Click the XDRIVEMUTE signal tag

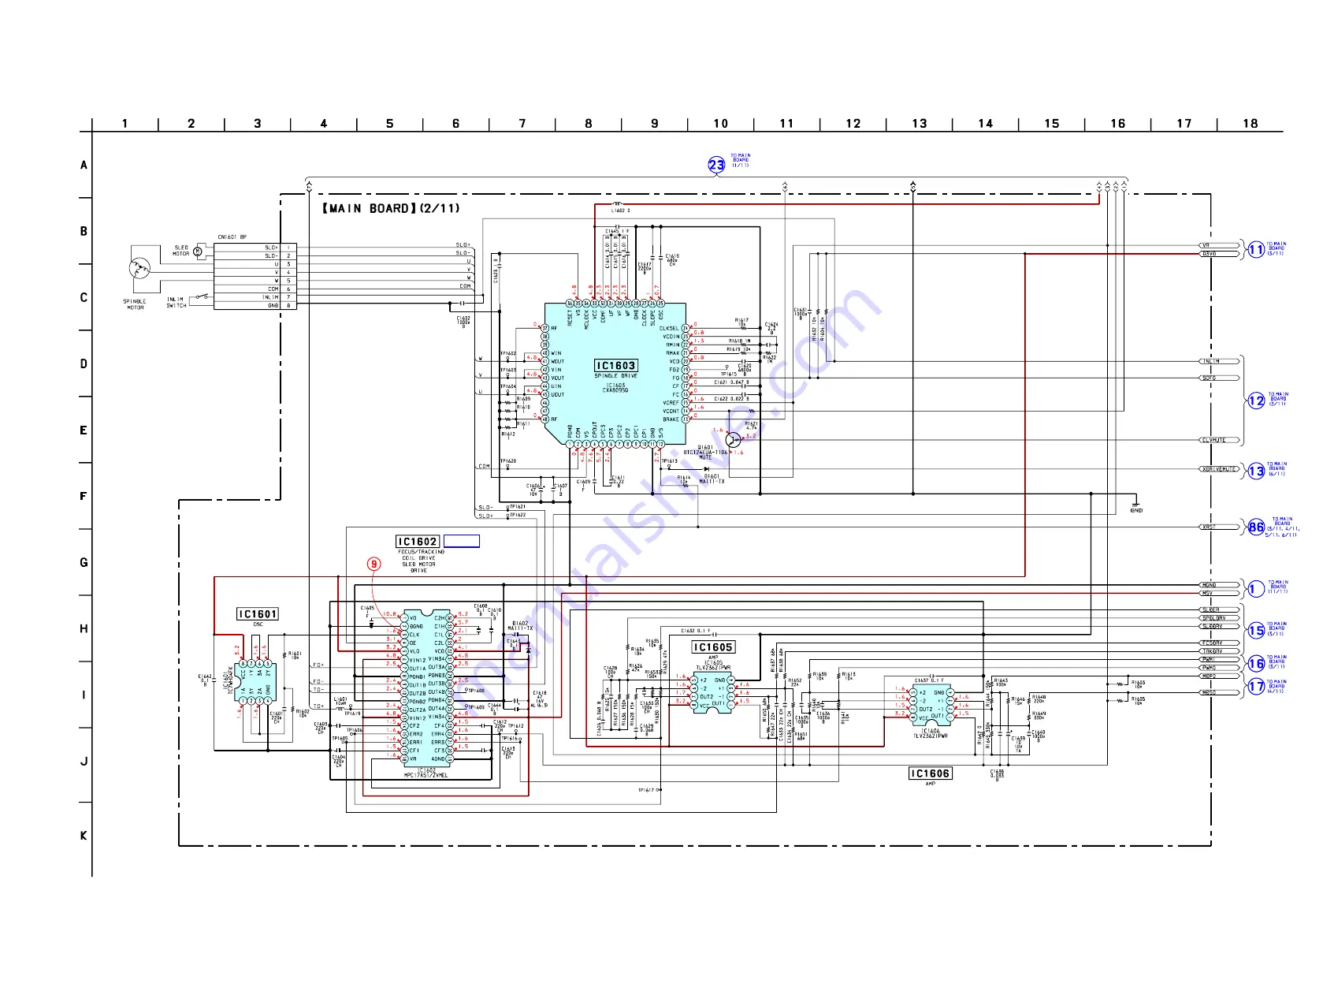pyautogui.click(x=1219, y=469)
